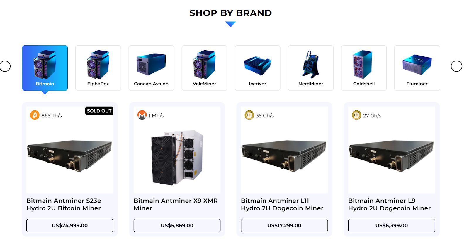This screenshot has height=247, width=469.
Task: Open Bitmain Antminer L9 Hydro title link
Action: click(389, 204)
